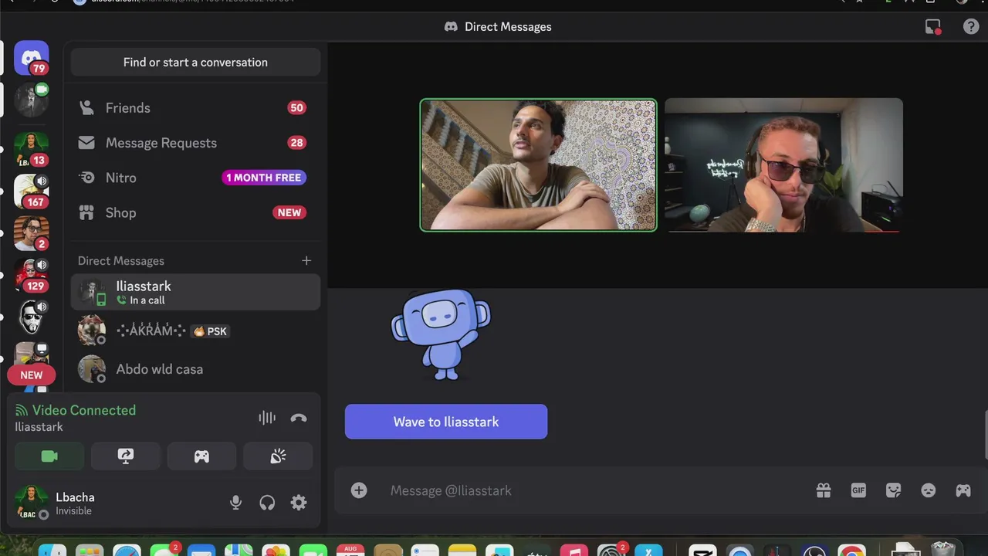Open the Shop page
The image size is (988, 556).
[x=195, y=212]
